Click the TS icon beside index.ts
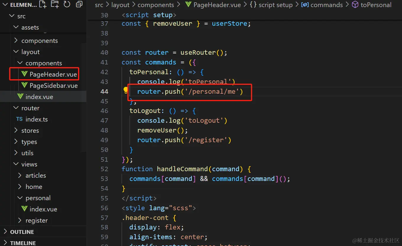This screenshot has height=246, width=402. click(x=20, y=119)
